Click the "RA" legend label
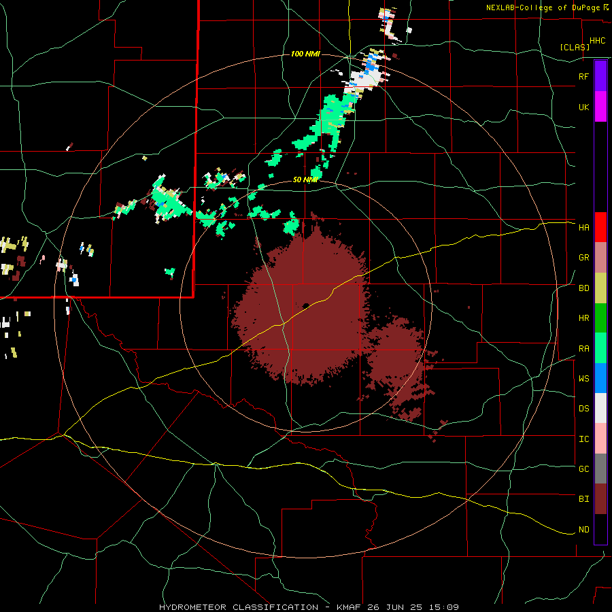612x612 pixels. [x=583, y=349]
